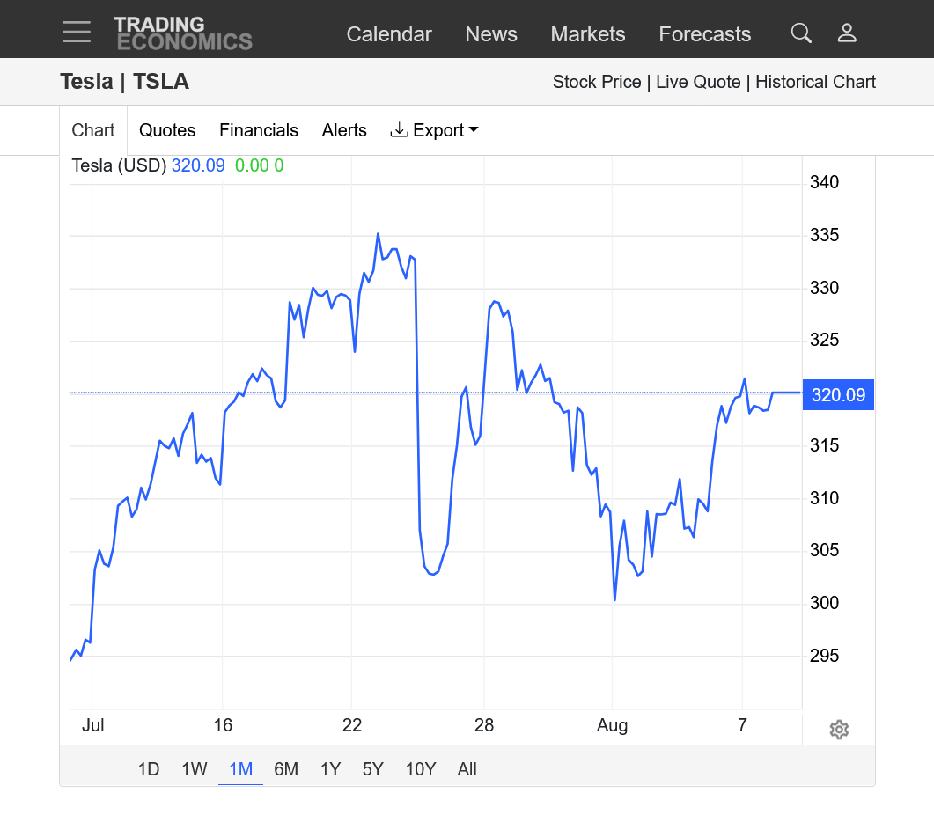The image size is (934, 815).
Task: Select the Chart tab
Action: coord(93,130)
